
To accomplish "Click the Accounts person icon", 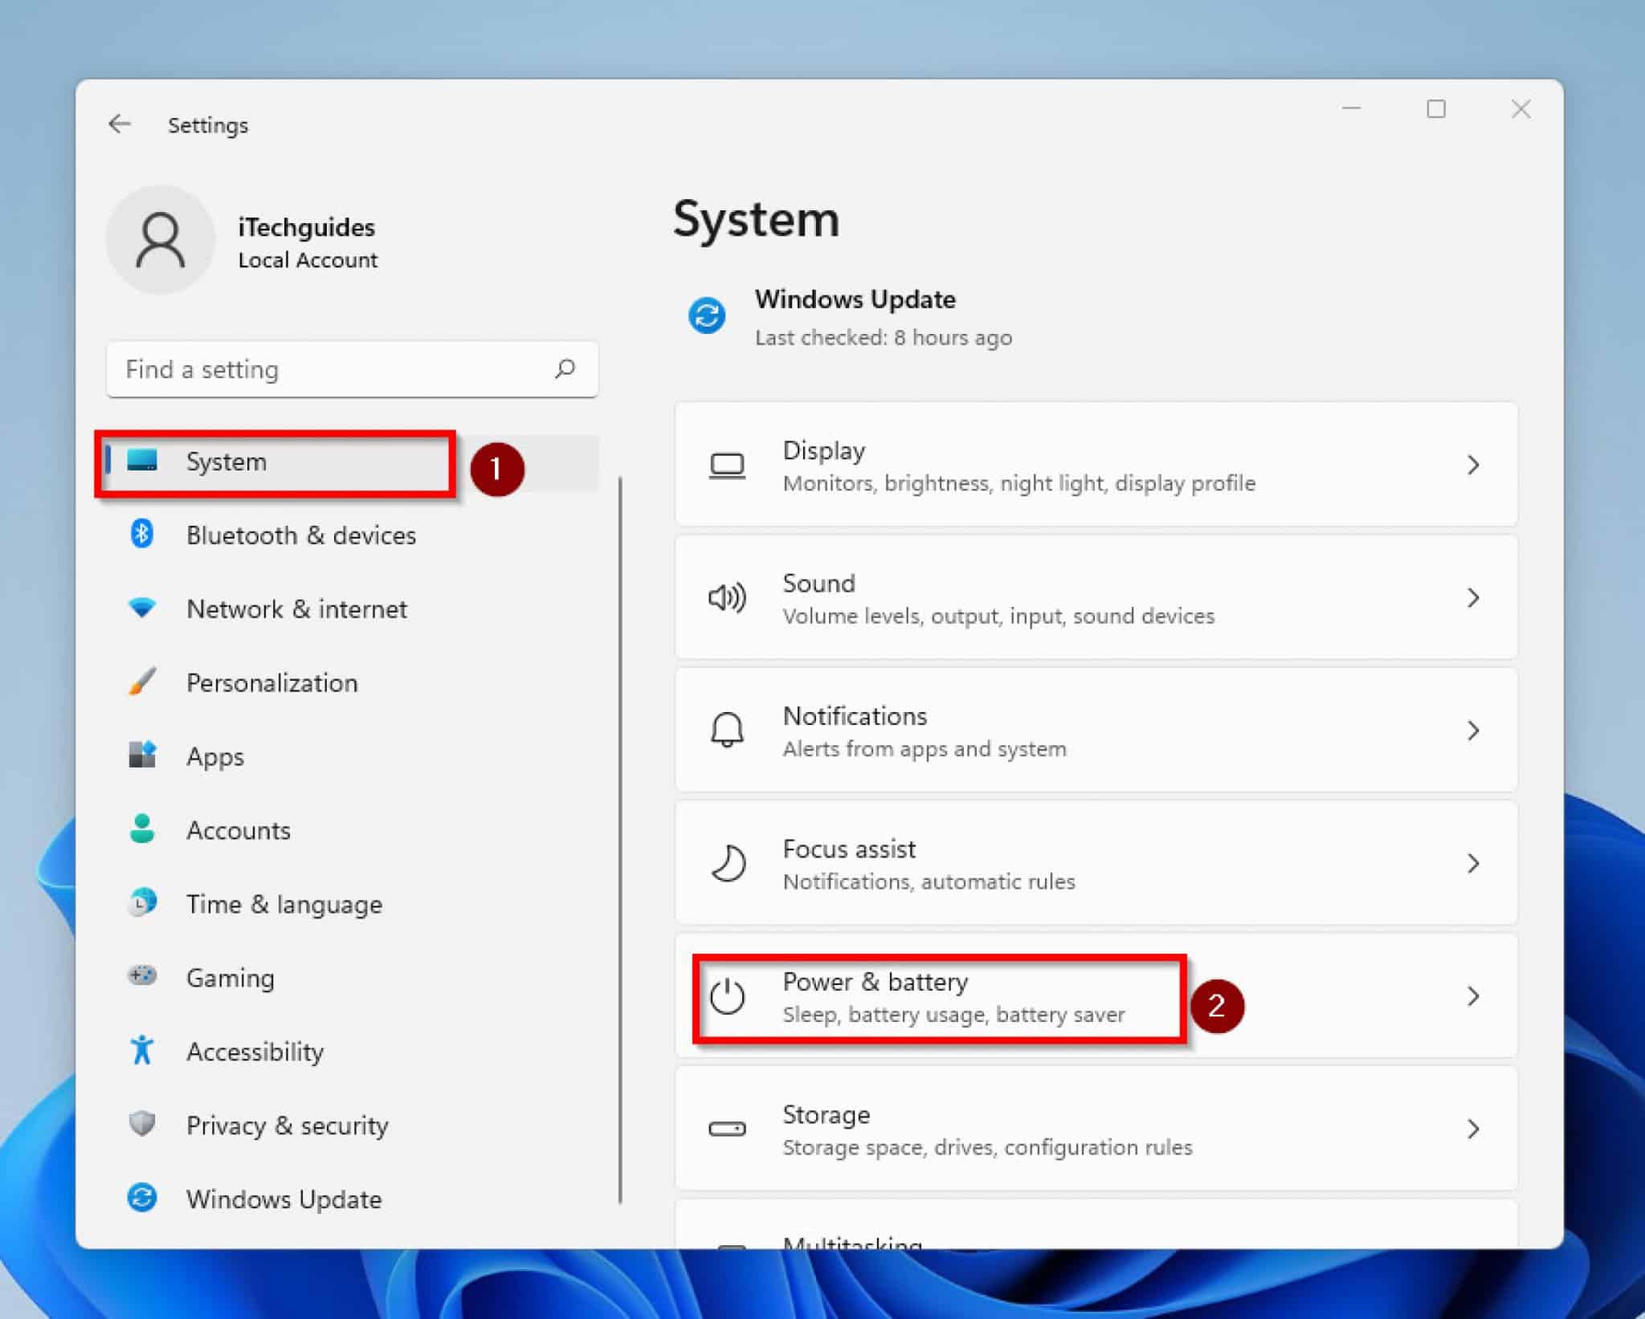I will (x=143, y=829).
